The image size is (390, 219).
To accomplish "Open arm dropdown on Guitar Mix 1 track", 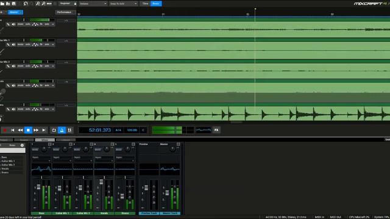I will [53, 44].
